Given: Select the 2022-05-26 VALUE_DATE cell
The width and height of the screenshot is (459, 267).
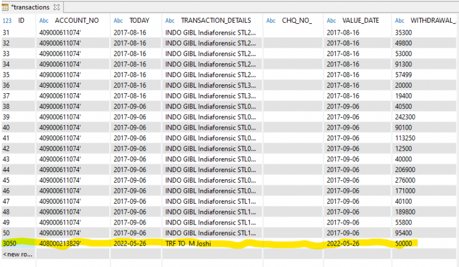Looking at the screenshot, I should click(357, 244).
